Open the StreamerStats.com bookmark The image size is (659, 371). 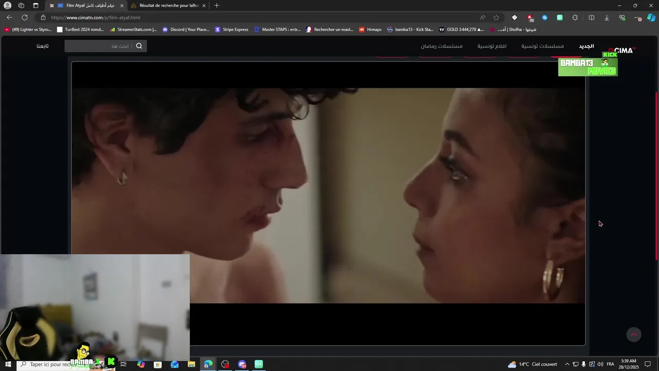(133, 29)
